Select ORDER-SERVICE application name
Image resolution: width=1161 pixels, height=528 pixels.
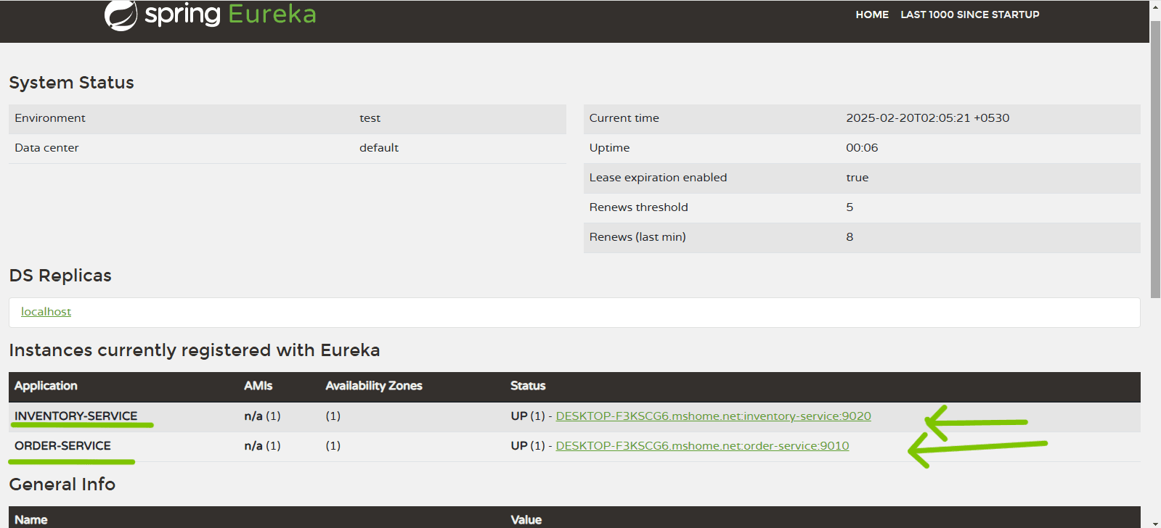[63, 446]
